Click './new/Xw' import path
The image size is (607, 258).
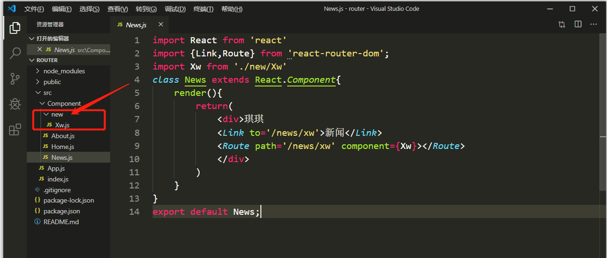click(x=260, y=67)
